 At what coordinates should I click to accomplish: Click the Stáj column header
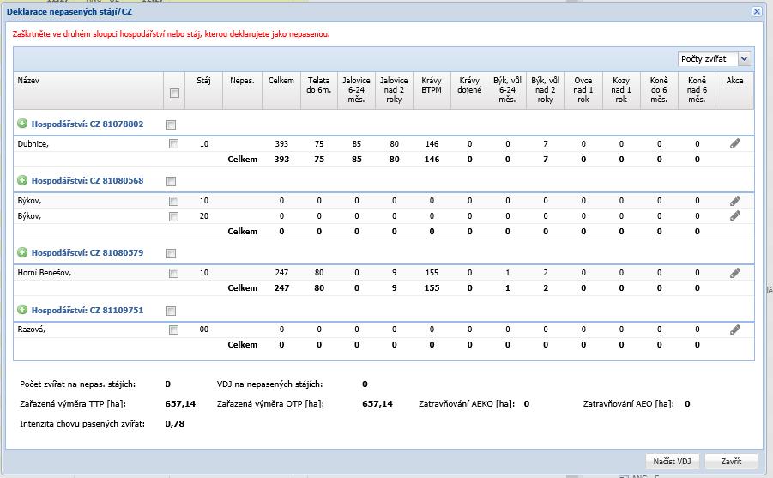pyautogui.click(x=203, y=91)
